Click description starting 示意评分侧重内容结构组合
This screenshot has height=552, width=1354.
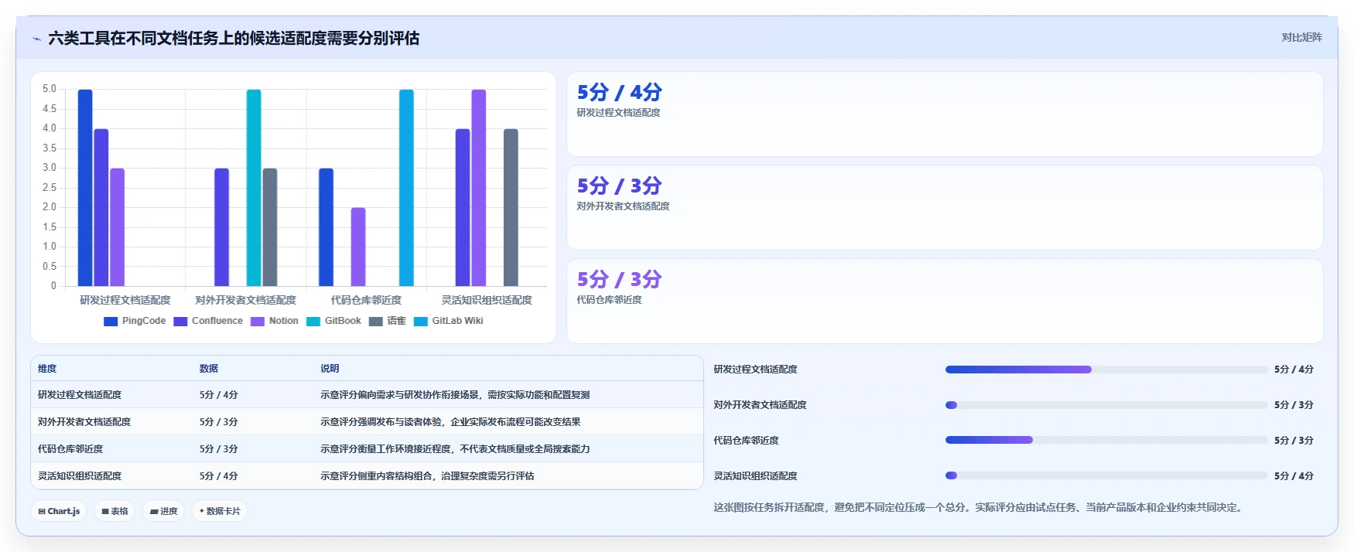coord(427,476)
